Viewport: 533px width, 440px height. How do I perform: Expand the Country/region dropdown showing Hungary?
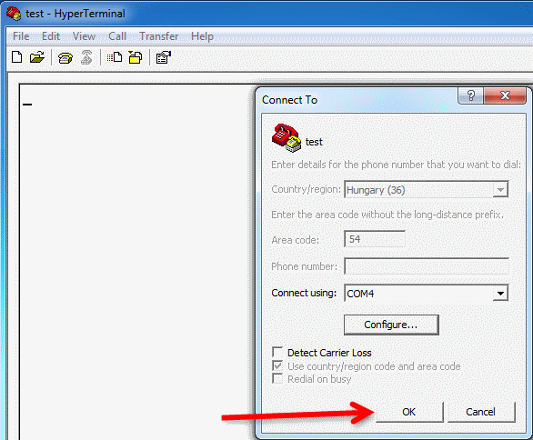point(500,190)
